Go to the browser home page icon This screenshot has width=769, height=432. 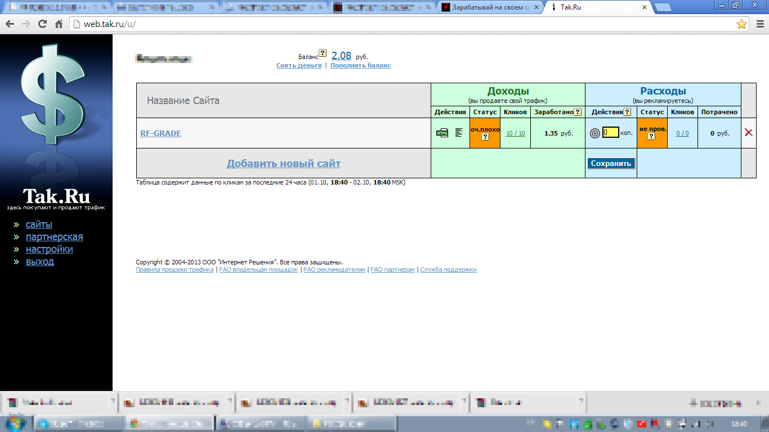pos(59,24)
